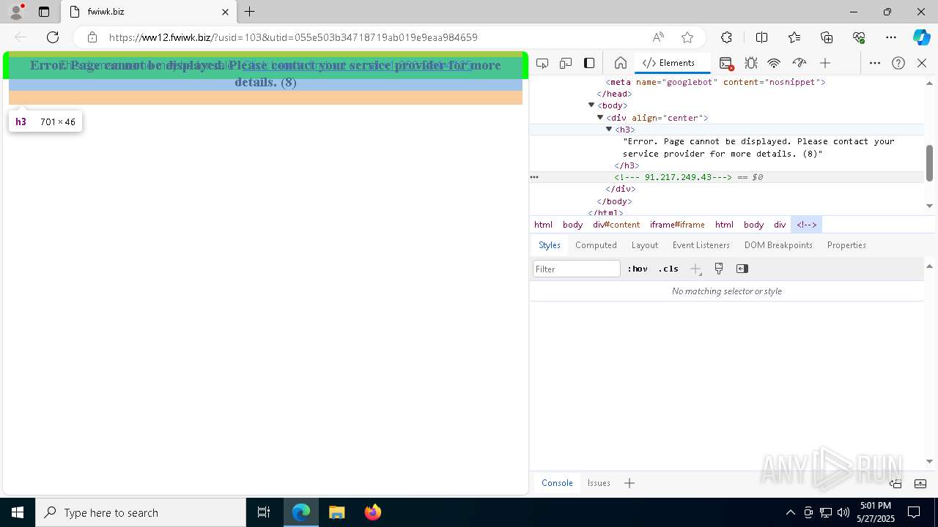Toggle the computed styles sidebar icon
The height and width of the screenshot is (527, 938).
click(742, 269)
